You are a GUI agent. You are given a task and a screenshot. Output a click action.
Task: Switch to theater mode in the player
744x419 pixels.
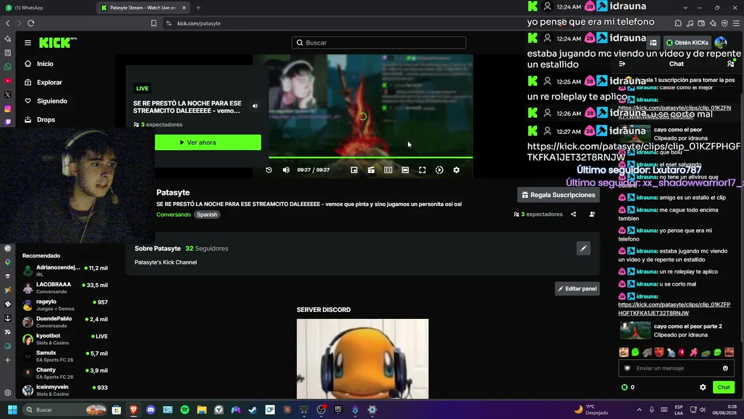coord(405,170)
